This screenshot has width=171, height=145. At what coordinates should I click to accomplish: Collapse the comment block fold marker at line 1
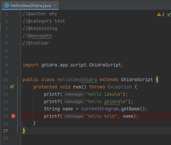[21, 14]
